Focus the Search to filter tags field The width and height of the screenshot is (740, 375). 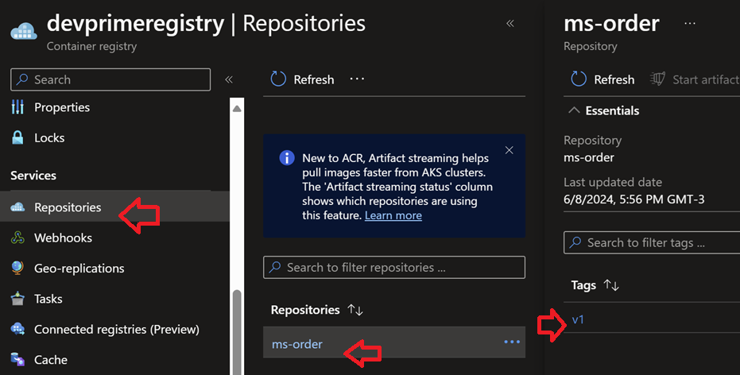click(652, 242)
